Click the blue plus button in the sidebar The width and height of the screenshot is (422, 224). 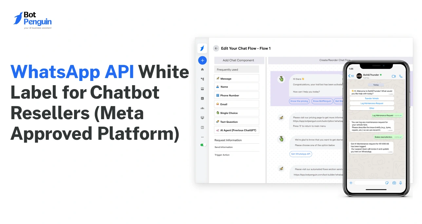[202, 60]
